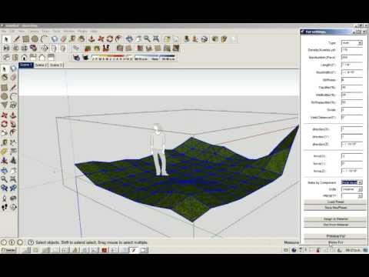This screenshot has height=277, width=369.
Task: Click the Save New Preset button
Action: (335, 208)
